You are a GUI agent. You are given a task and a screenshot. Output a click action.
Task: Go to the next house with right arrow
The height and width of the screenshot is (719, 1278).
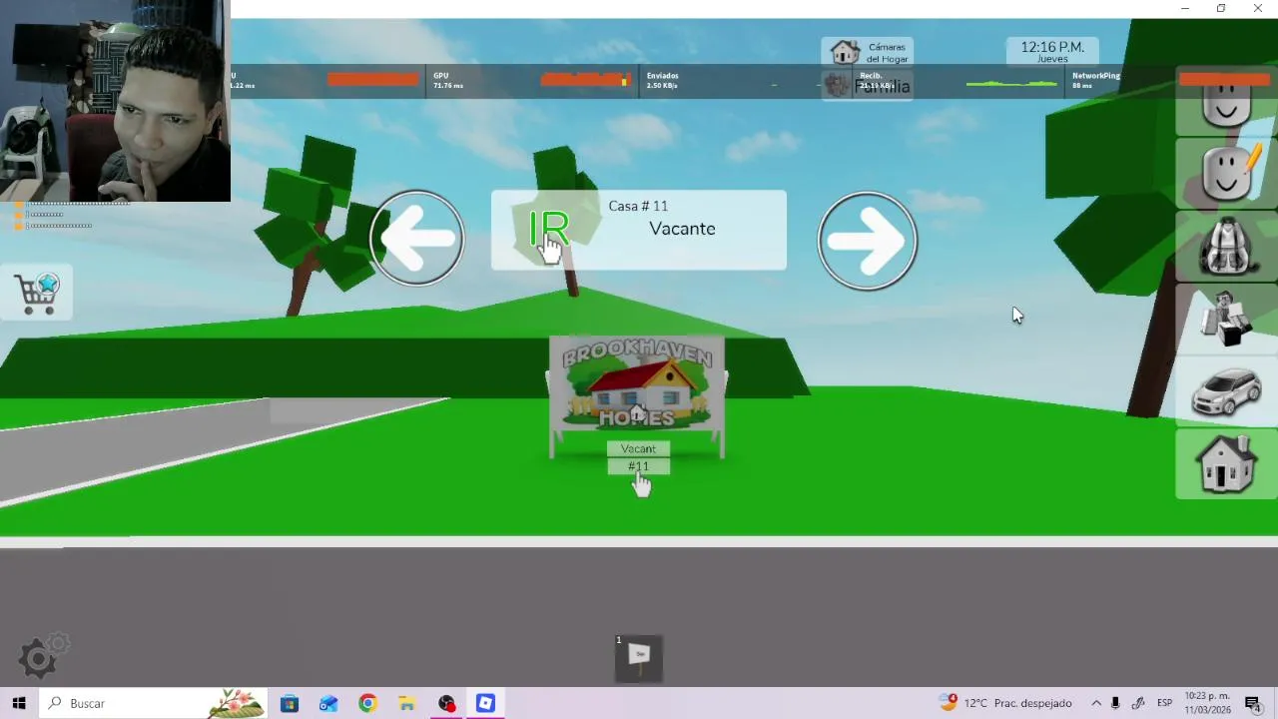click(868, 241)
